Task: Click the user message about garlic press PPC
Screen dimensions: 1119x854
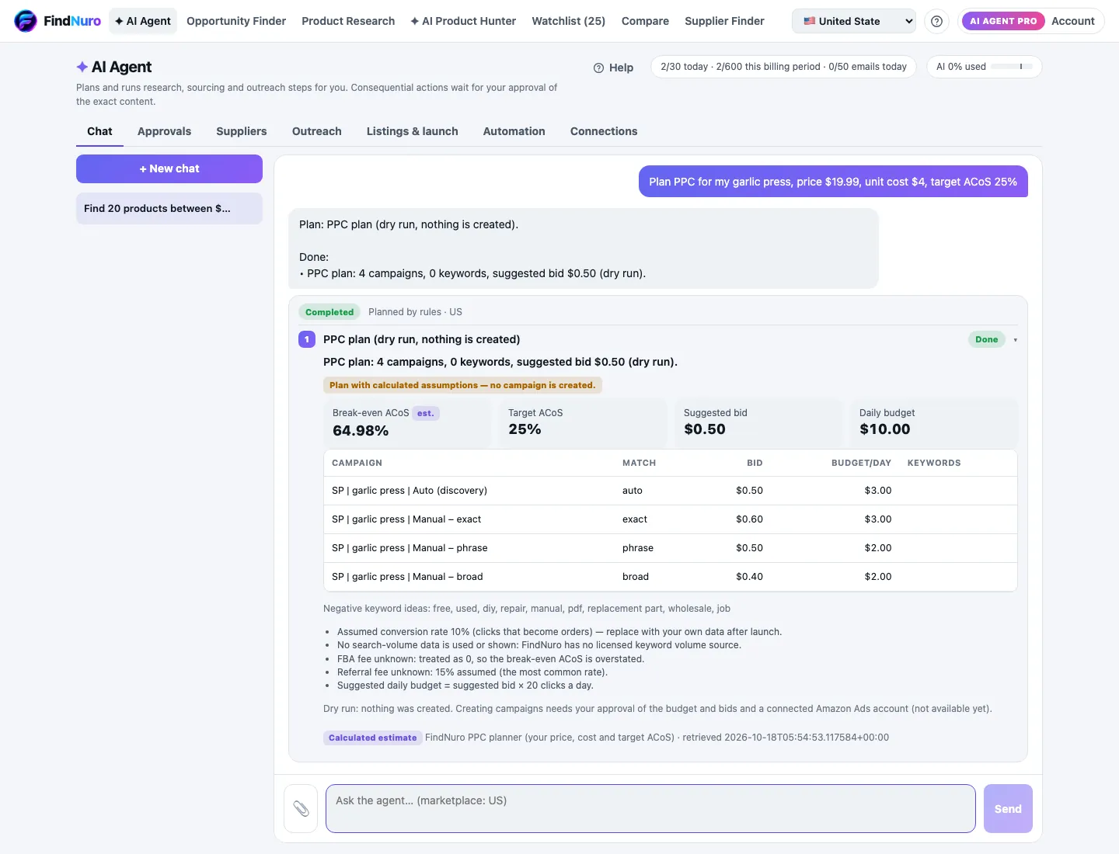Action: 833,182
